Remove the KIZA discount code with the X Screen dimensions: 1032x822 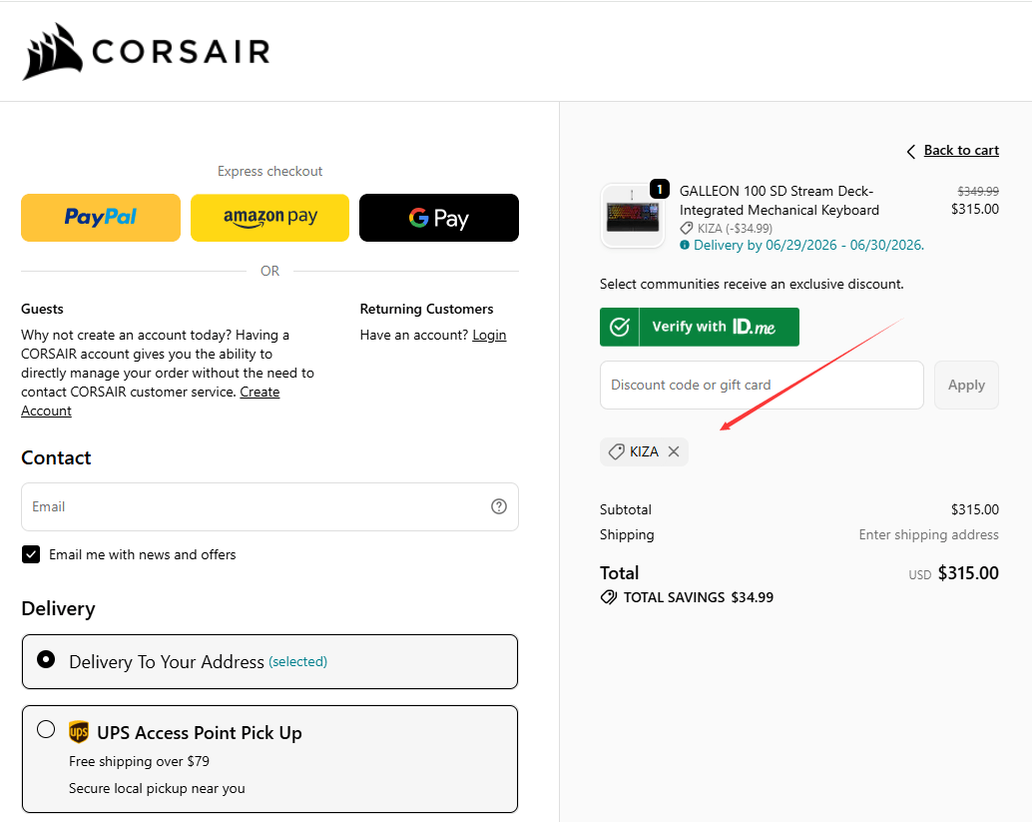pos(674,451)
